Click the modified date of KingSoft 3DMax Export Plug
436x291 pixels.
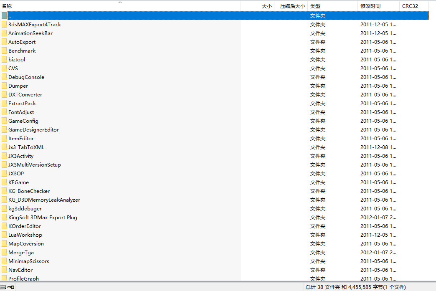click(378, 218)
